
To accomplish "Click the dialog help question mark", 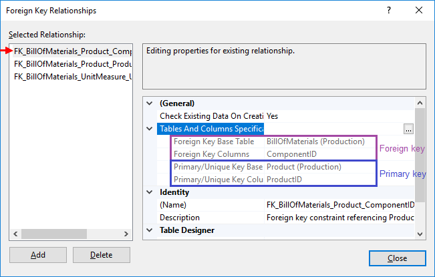I will (388, 11).
